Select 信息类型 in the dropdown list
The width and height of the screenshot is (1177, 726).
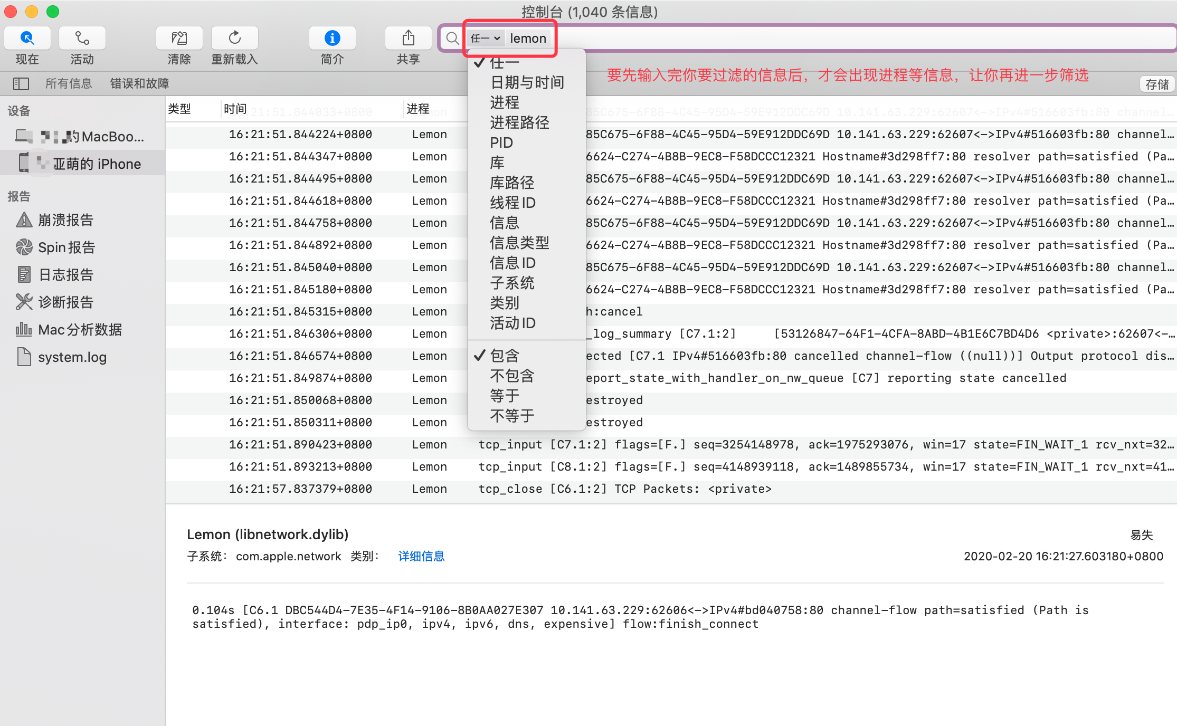click(519, 243)
